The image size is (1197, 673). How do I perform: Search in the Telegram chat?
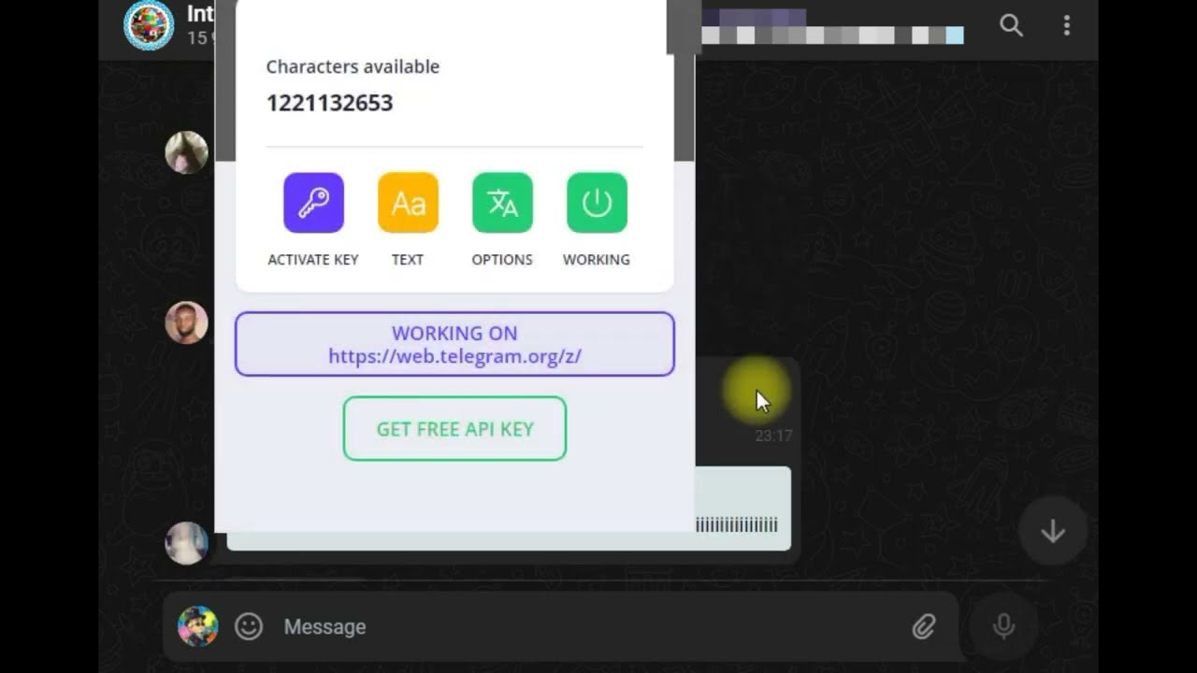coord(1011,25)
